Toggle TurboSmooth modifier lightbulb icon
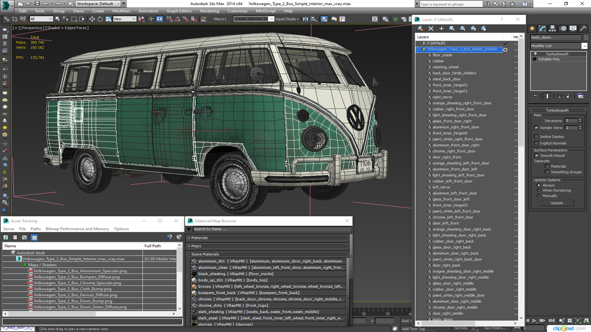The height and width of the screenshot is (332, 591). (x=535, y=54)
